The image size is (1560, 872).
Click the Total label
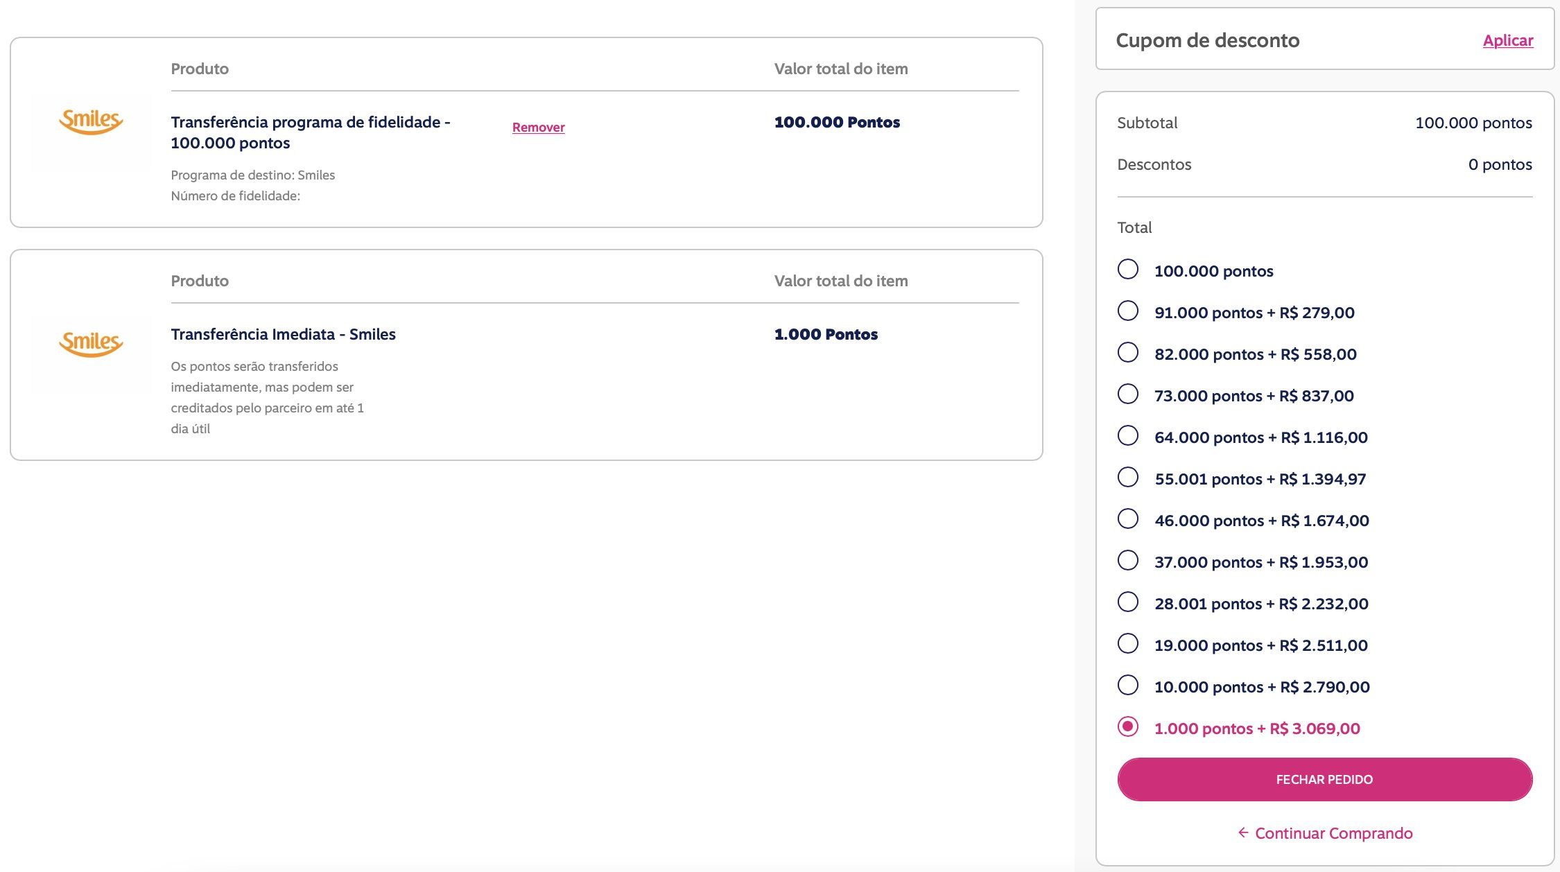pos(1134,227)
